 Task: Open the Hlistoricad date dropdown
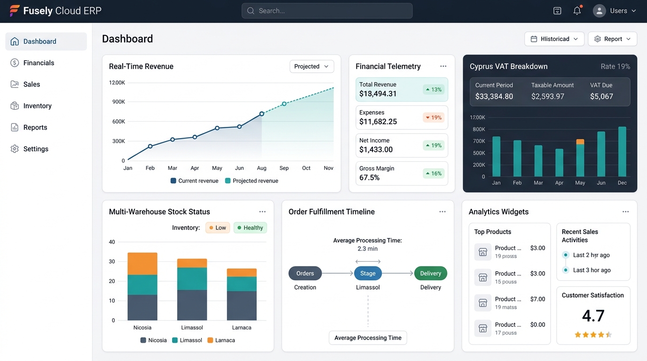pos(554,39)
